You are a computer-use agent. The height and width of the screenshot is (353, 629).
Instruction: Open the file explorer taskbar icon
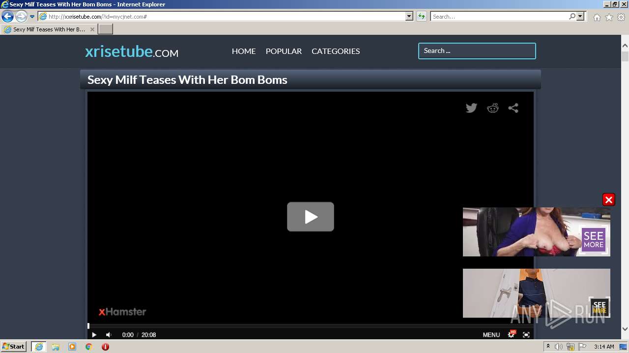coord(56,347)
